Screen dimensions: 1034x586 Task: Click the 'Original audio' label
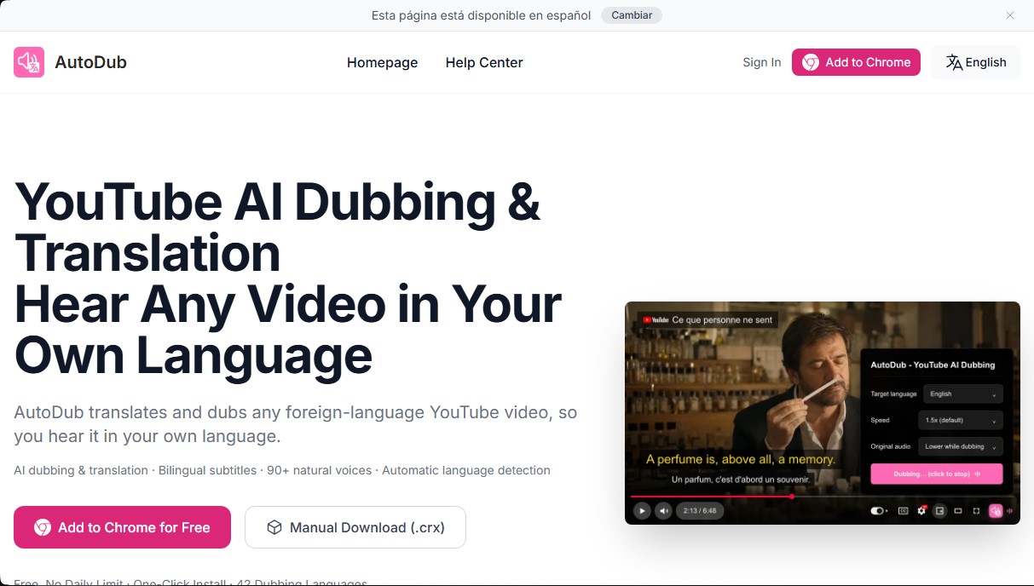point(891,446)
